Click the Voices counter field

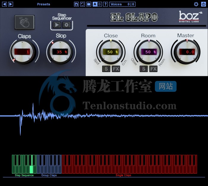coord(122,4)
